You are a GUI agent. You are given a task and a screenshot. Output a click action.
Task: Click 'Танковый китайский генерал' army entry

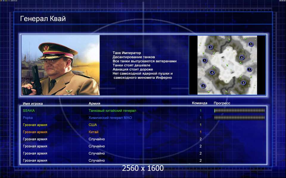(112, 110)
